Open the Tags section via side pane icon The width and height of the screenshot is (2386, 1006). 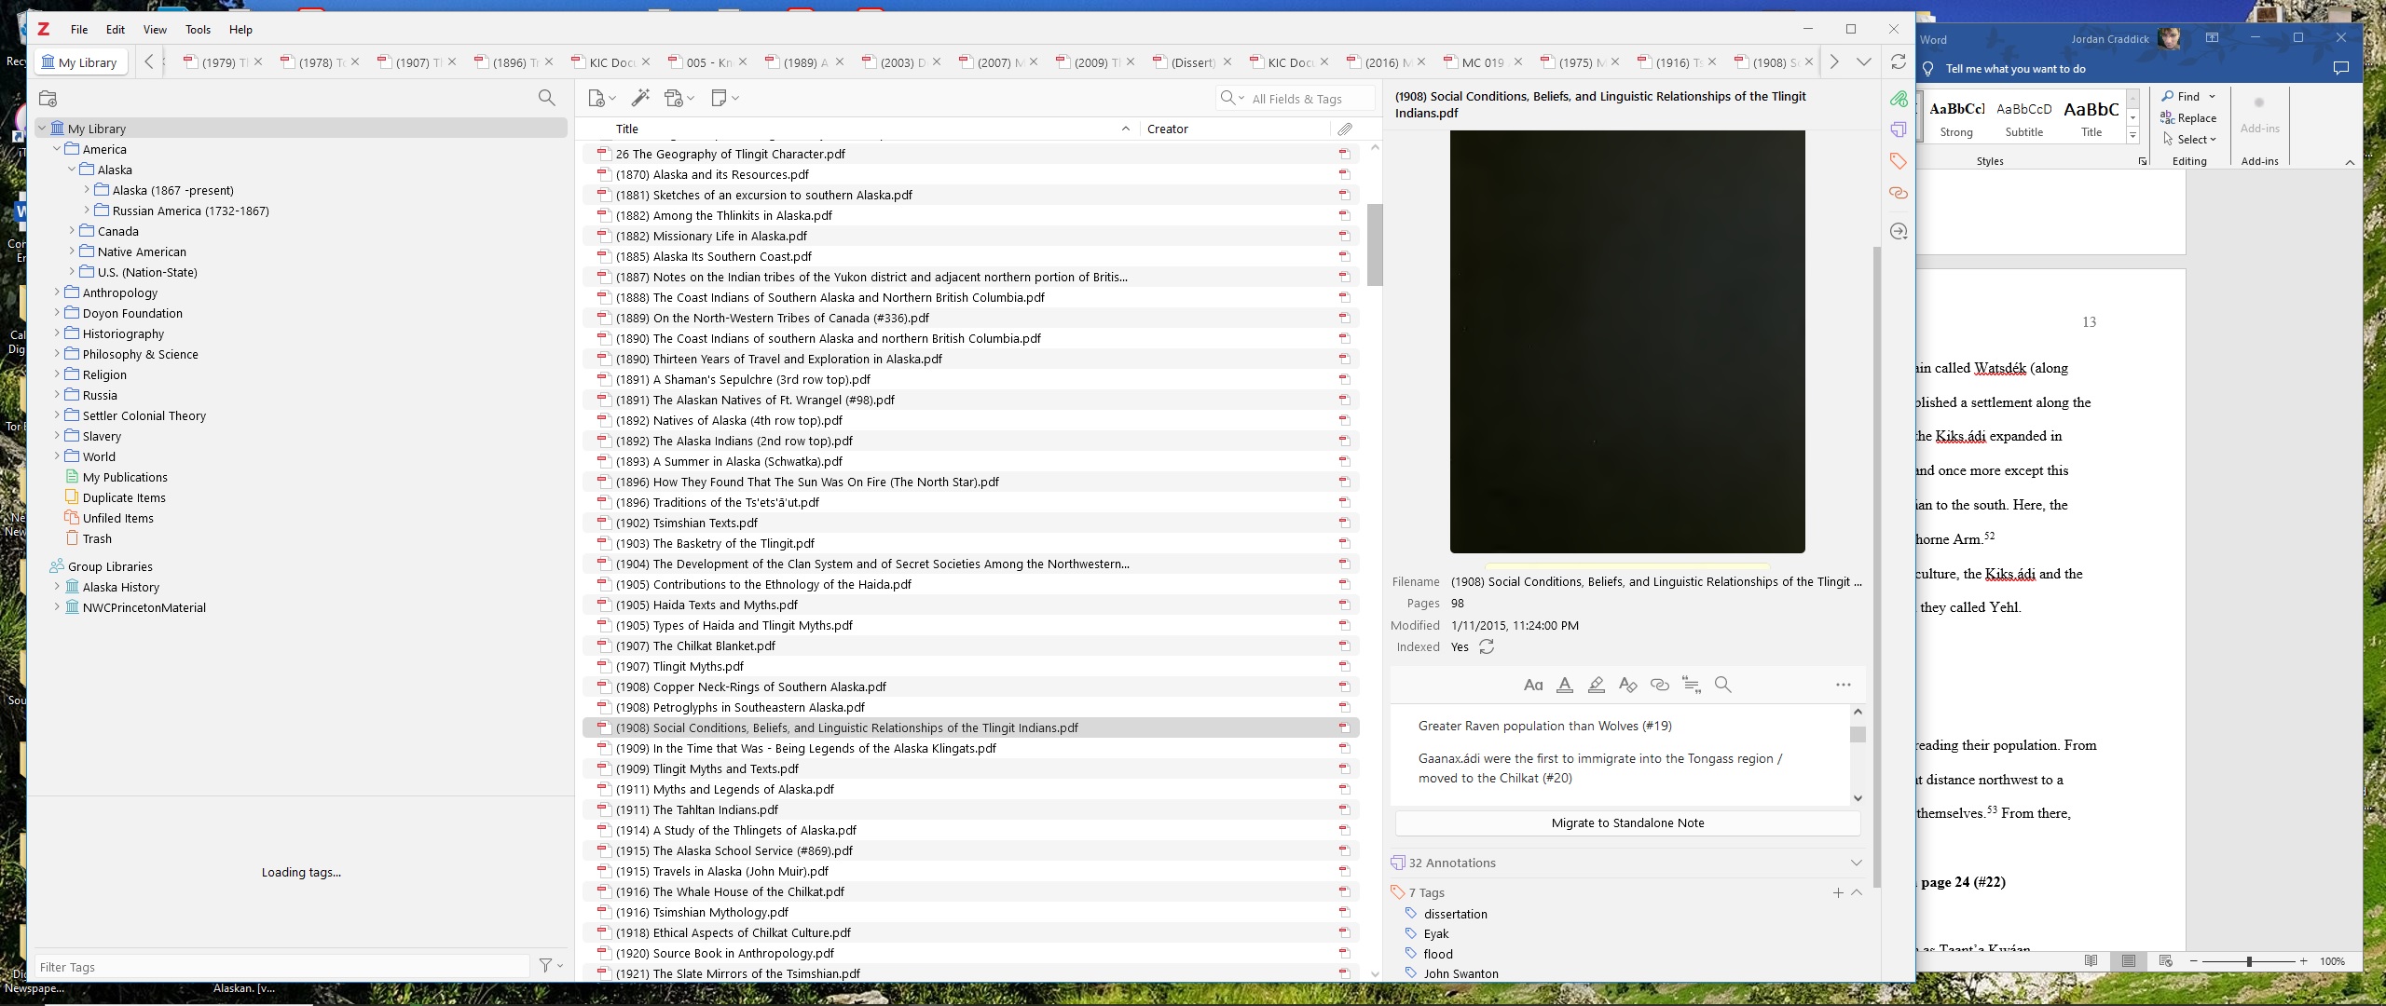[1898, 161]
